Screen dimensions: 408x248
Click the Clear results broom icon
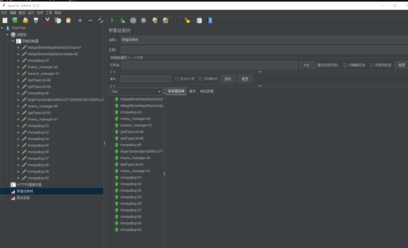click(x=155, y=20)
